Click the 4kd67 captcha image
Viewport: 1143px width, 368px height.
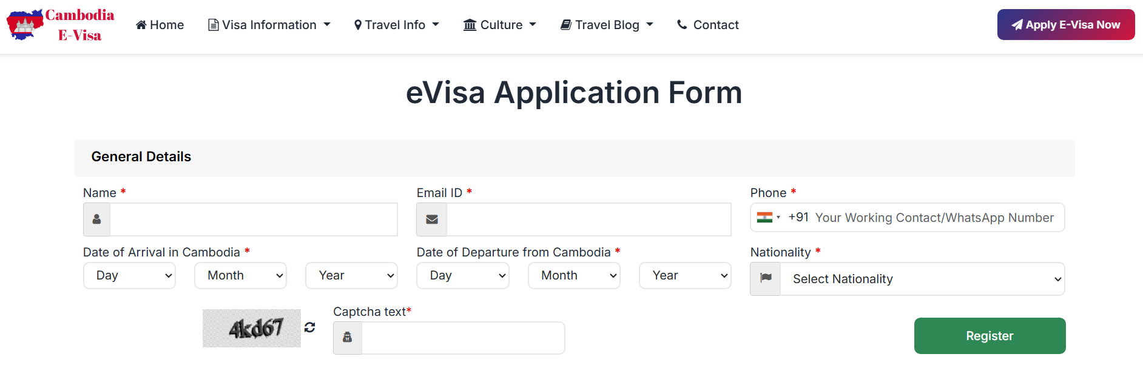click(252, 328)
